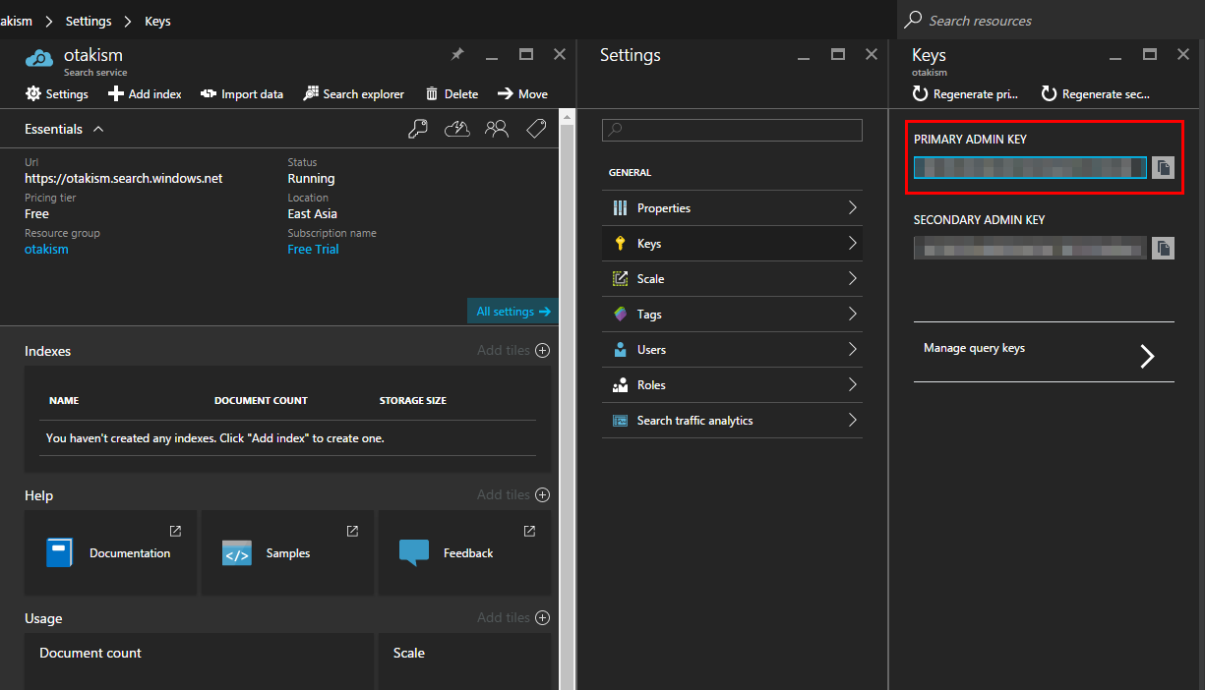This screenshot has width=1205, height=690.
Task: Maximize the Settings blade
Action: coord(838,55)
